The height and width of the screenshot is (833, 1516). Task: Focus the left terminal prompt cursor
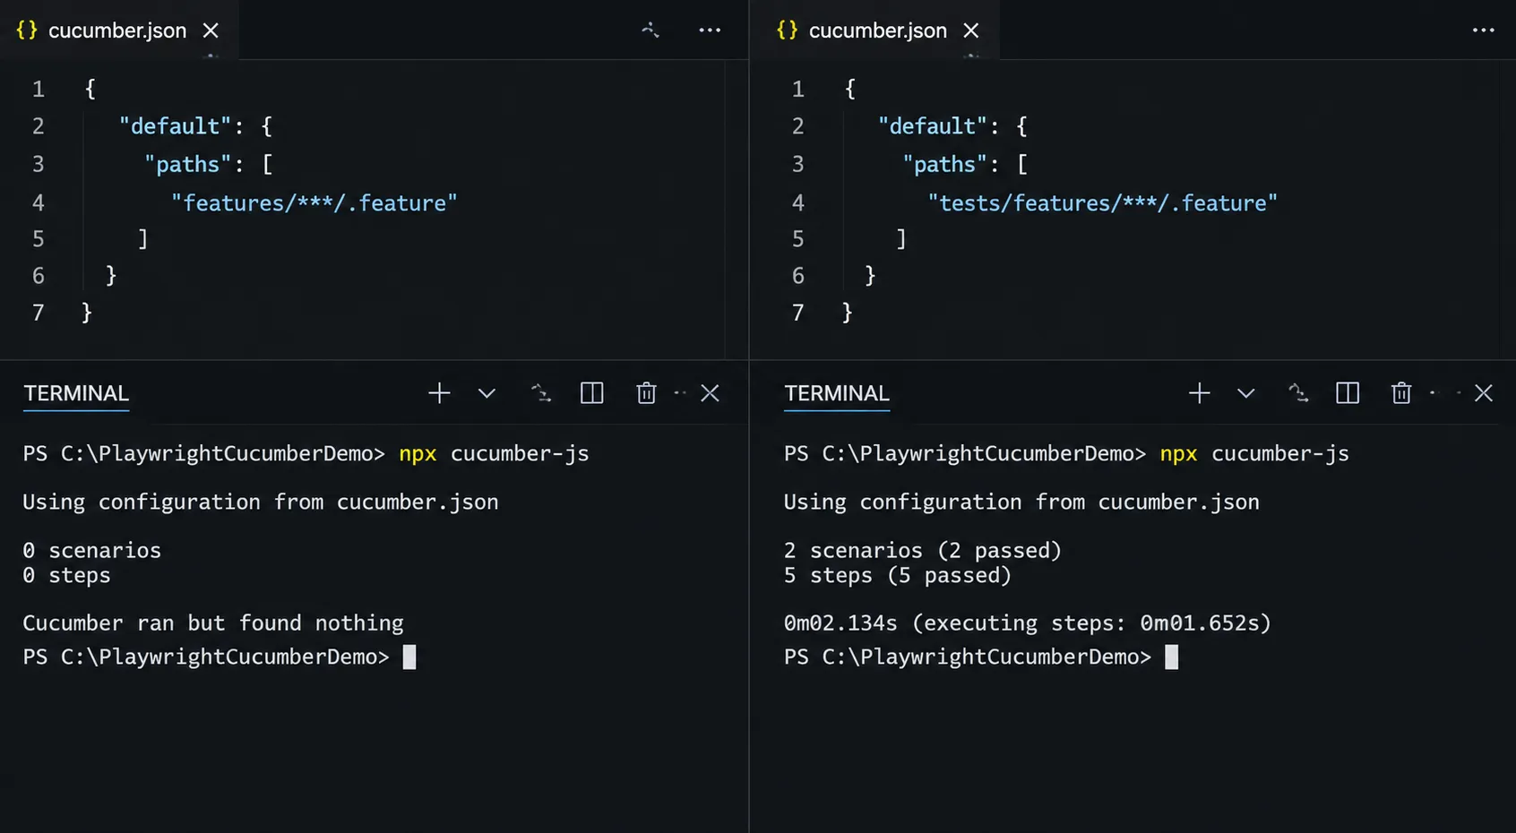pyautogui.click(x=409, y=657)
